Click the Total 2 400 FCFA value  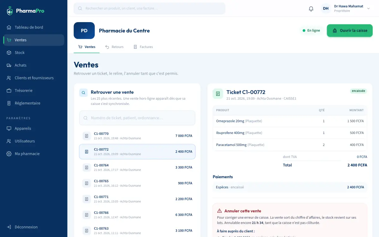357,165
